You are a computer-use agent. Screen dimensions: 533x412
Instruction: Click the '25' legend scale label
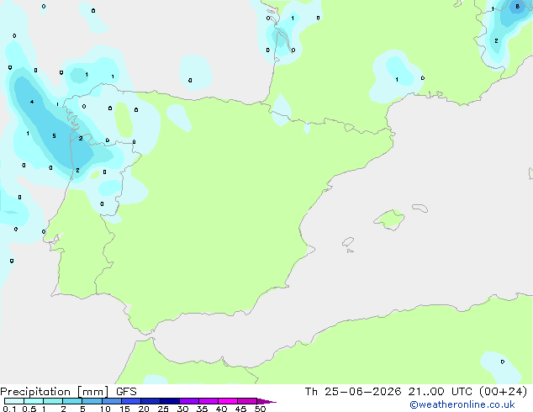coord(163,409)
